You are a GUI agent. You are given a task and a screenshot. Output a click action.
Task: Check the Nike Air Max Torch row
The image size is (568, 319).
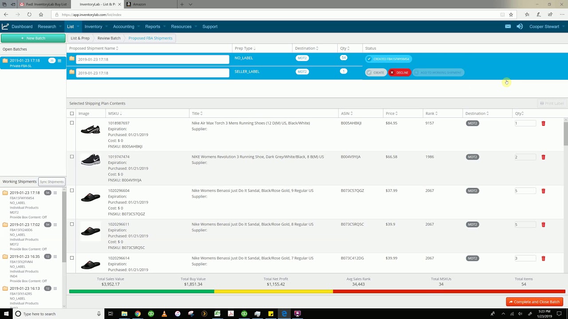point(72,123)
